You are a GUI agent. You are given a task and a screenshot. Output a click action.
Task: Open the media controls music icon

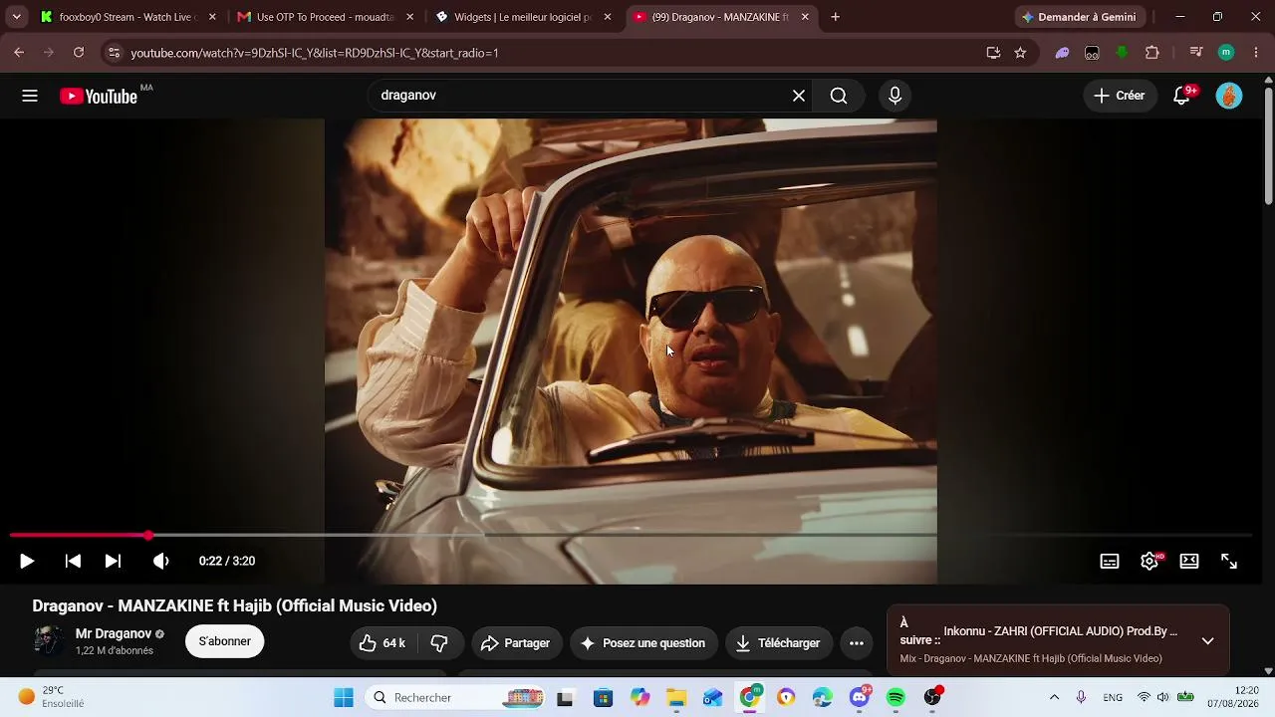pos(1196,53)
